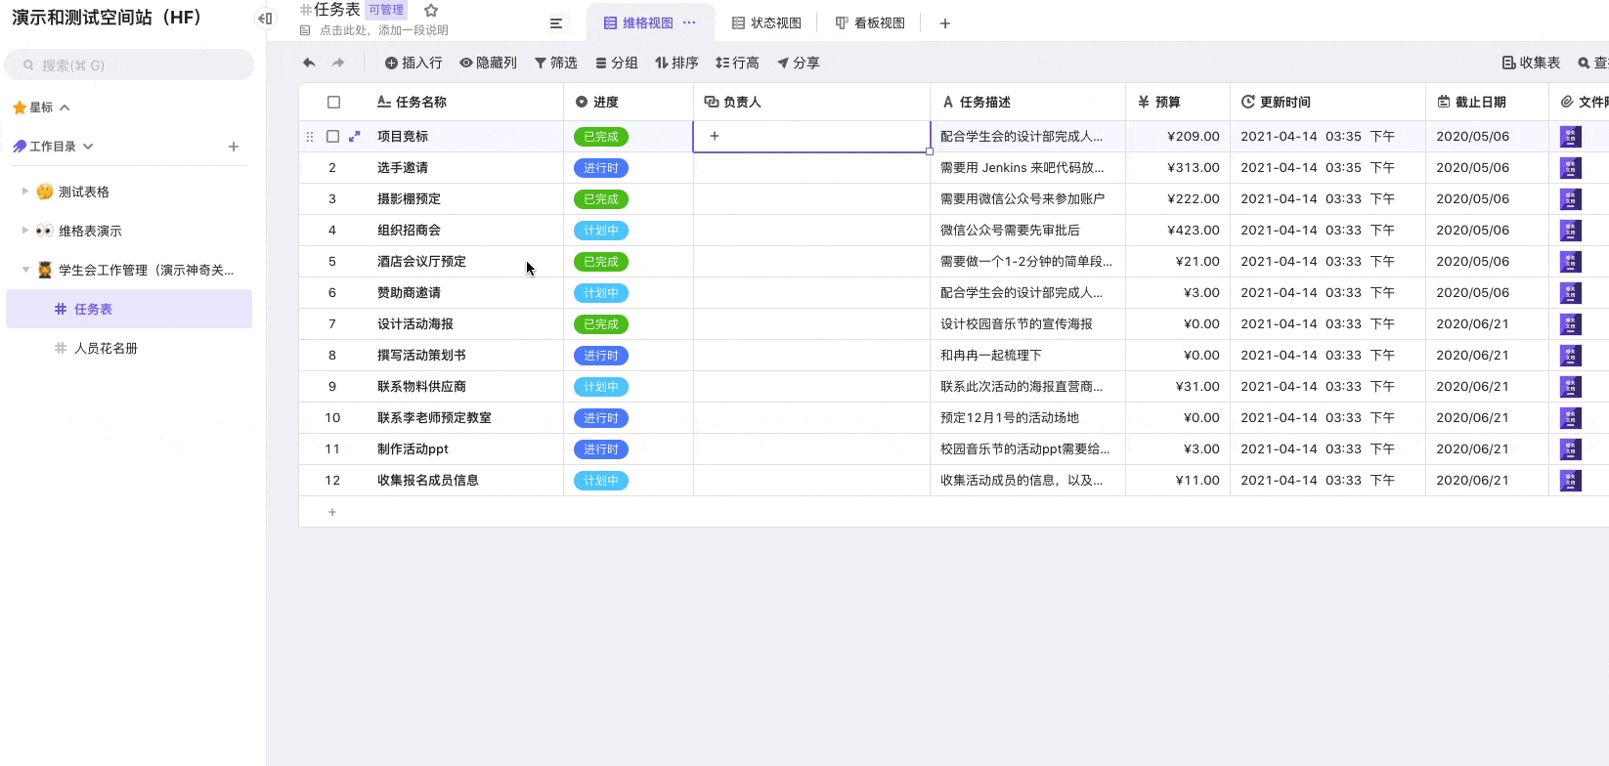Collapse the left sidebar panel
This screenshot has width=1609, height=766.
[x=265, y=19]
